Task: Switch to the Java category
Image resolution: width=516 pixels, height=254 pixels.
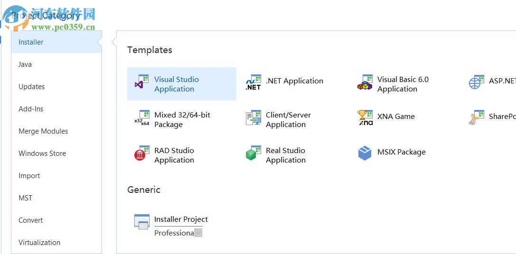Action: [56, 64]
